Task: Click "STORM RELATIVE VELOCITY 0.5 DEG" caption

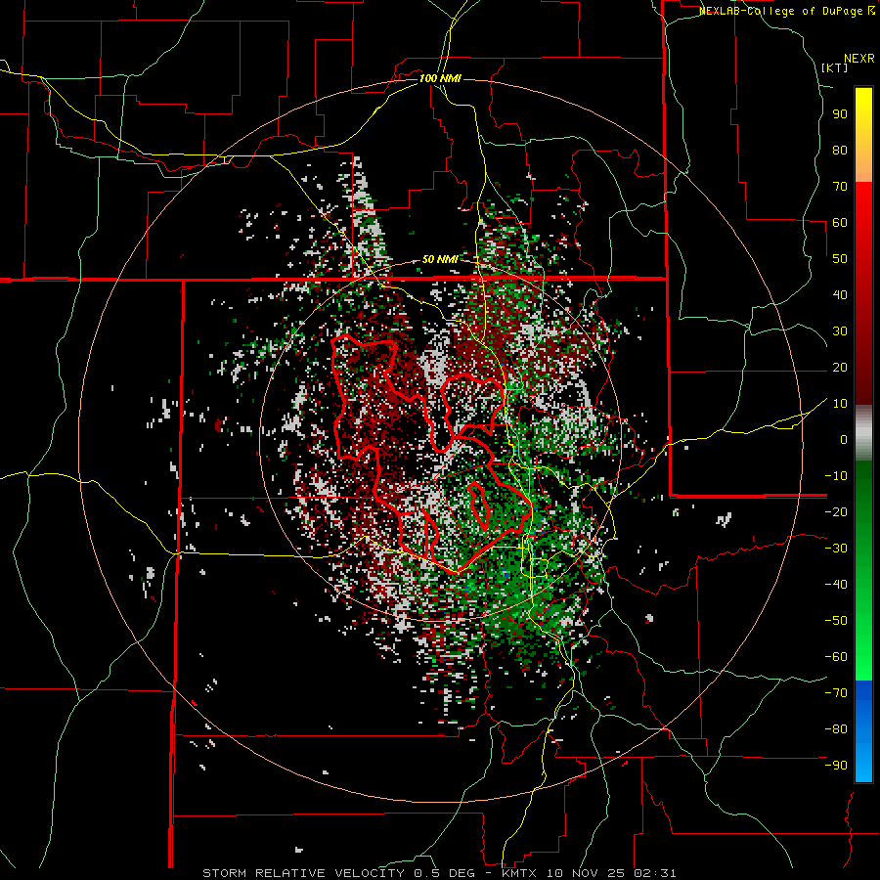Action: tap(338, 873)
